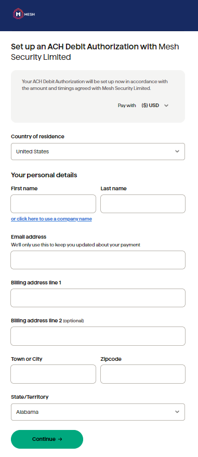
Task: Click into the Town or City field
Action: pos(54,374)
